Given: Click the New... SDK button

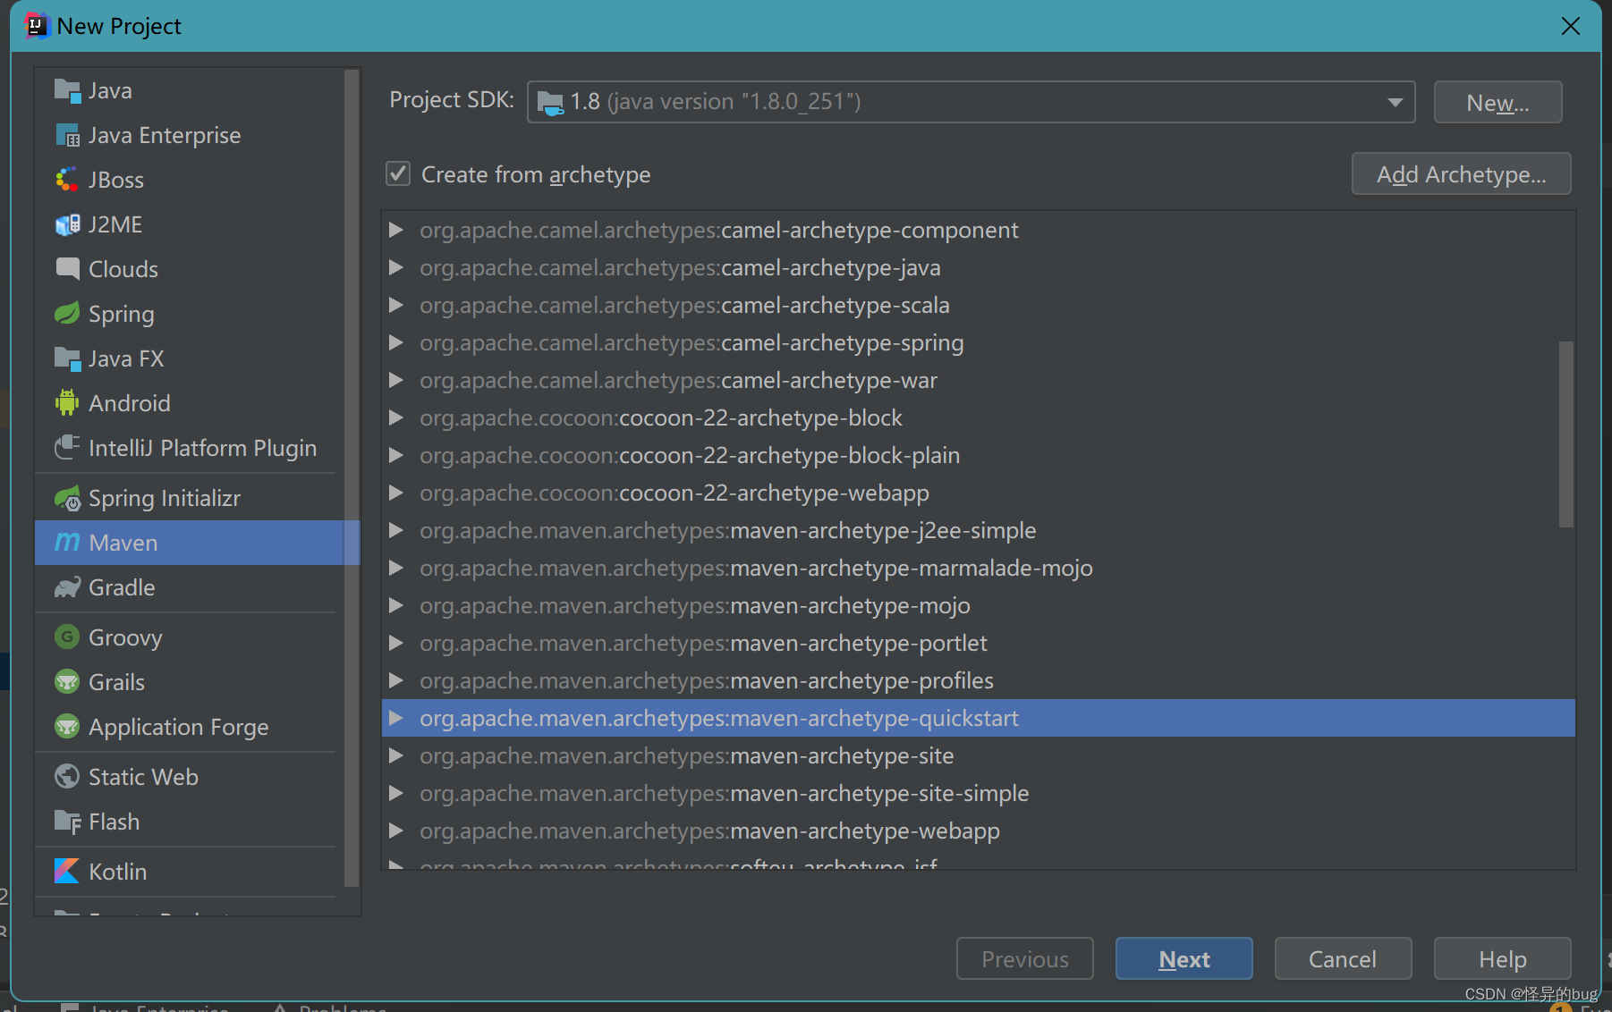Looking at the screenshot, I should (x=1497, y=102).
